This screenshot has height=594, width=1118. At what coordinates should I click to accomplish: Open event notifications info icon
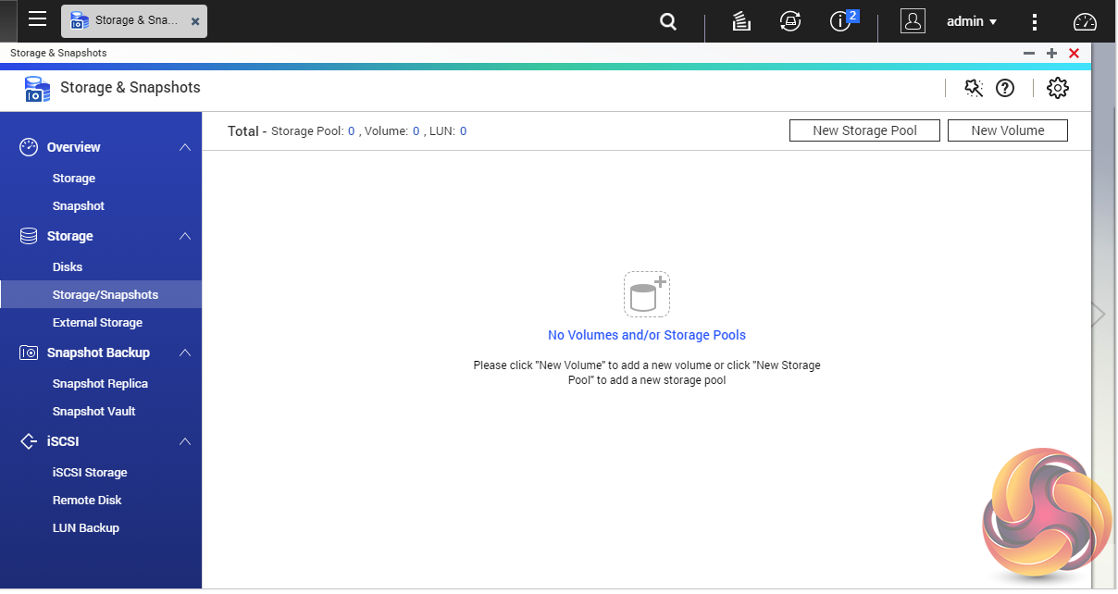click(840, 21)
